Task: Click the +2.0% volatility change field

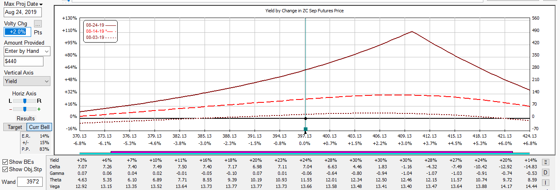Action: click(16, 32)
